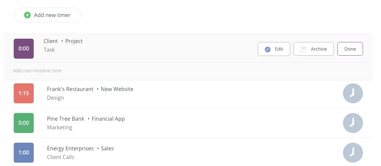Click the Client label in the expanded timer
Image resolution: width=381 pixels, height=166 pixels.
[51, 41]
